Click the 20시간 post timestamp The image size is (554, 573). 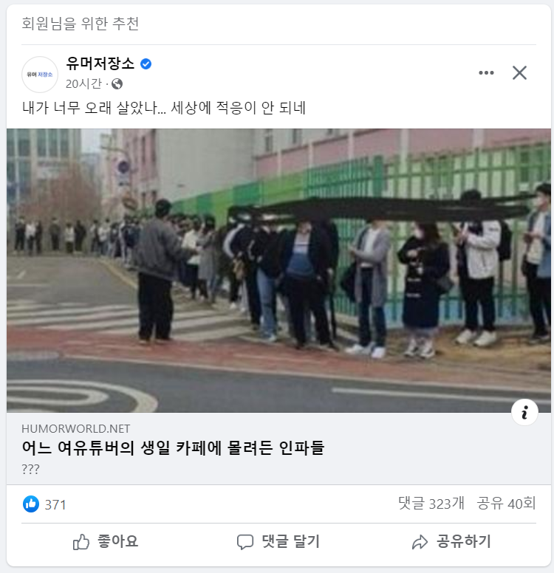click(x=83, y=84)
